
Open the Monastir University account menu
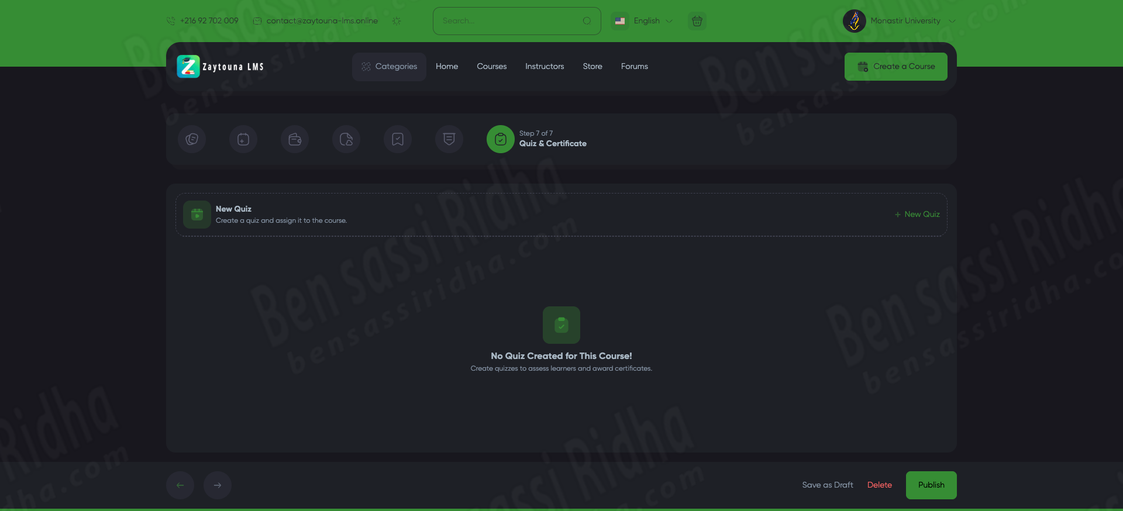tap(900, 21)
